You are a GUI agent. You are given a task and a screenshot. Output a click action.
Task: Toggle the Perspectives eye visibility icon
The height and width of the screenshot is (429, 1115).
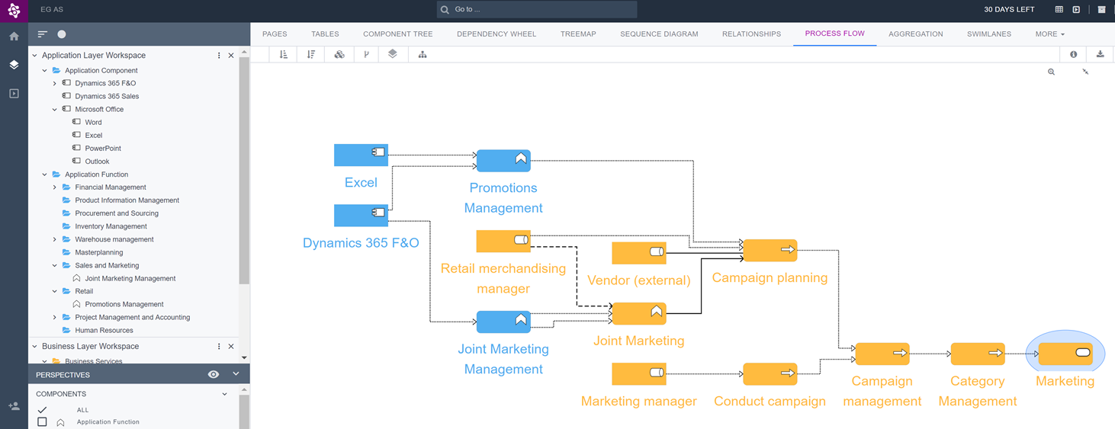(214, 374)
